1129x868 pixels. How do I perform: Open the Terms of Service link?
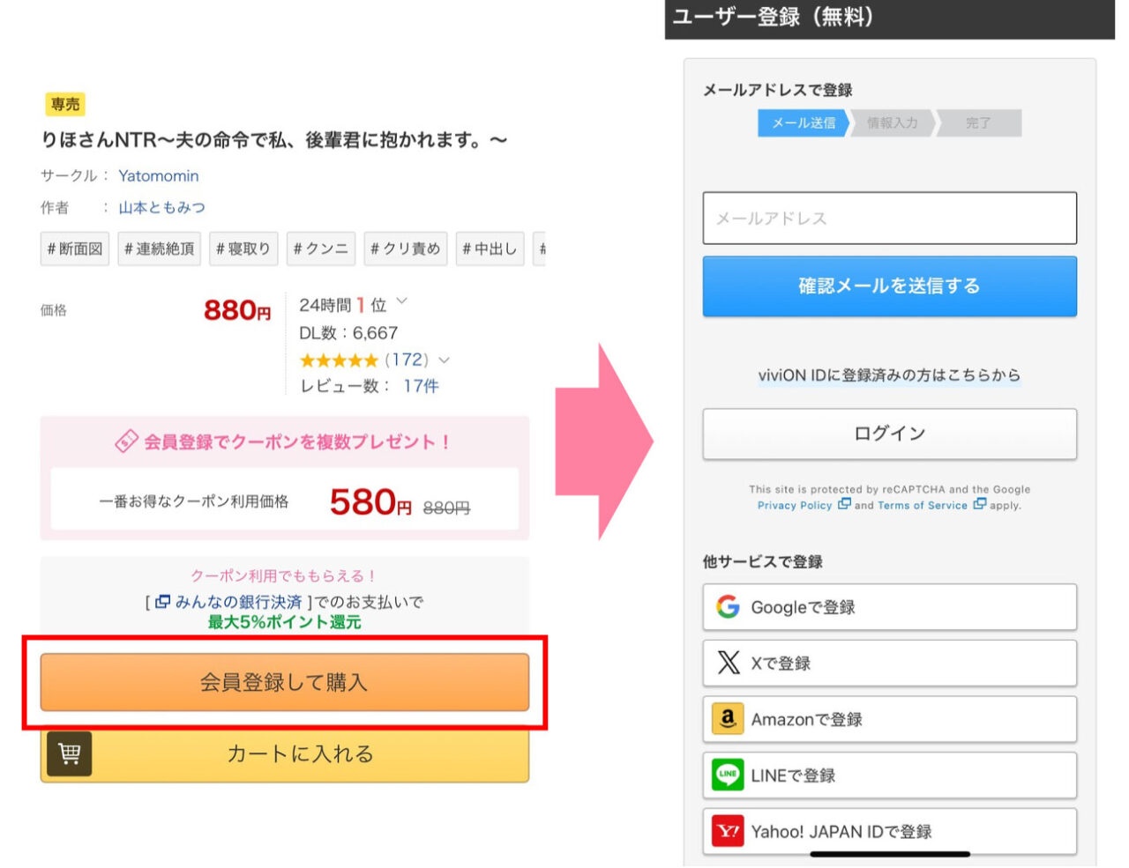pyautogui.click(x=922, y=505)
